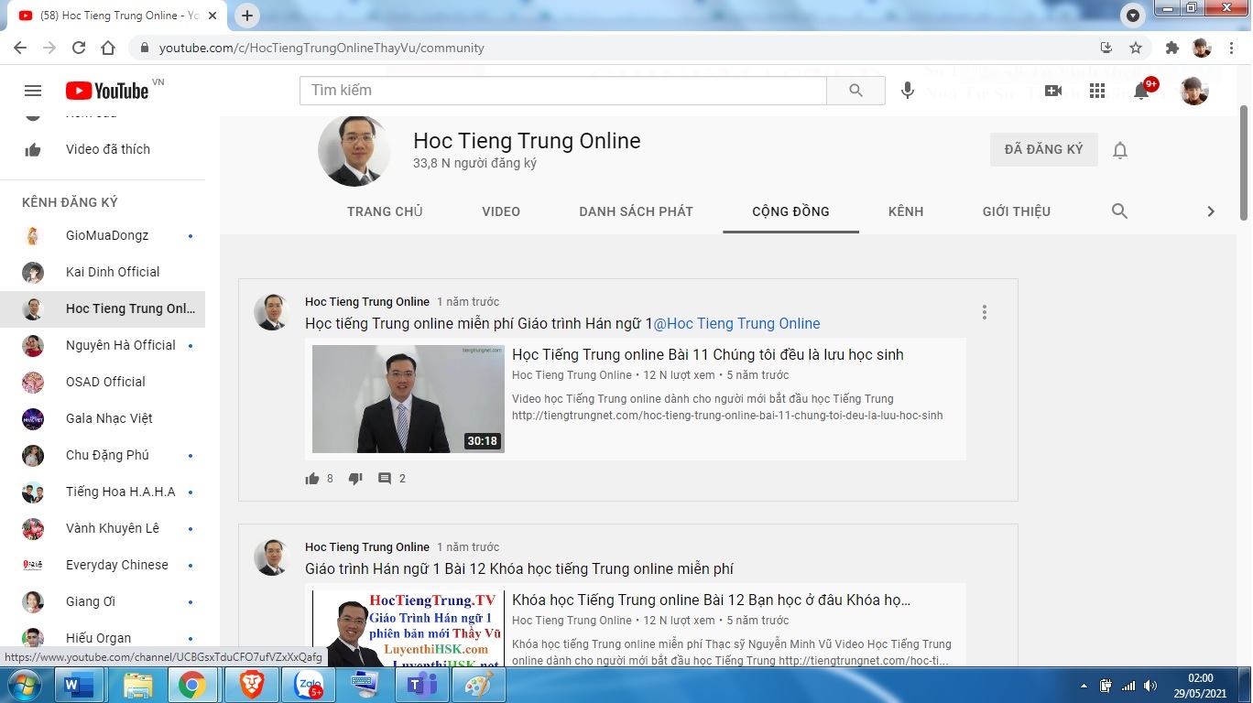Switch to TRANG CHỦ tab
Screen dimensions: 1253x703
(x=385, y=211)
